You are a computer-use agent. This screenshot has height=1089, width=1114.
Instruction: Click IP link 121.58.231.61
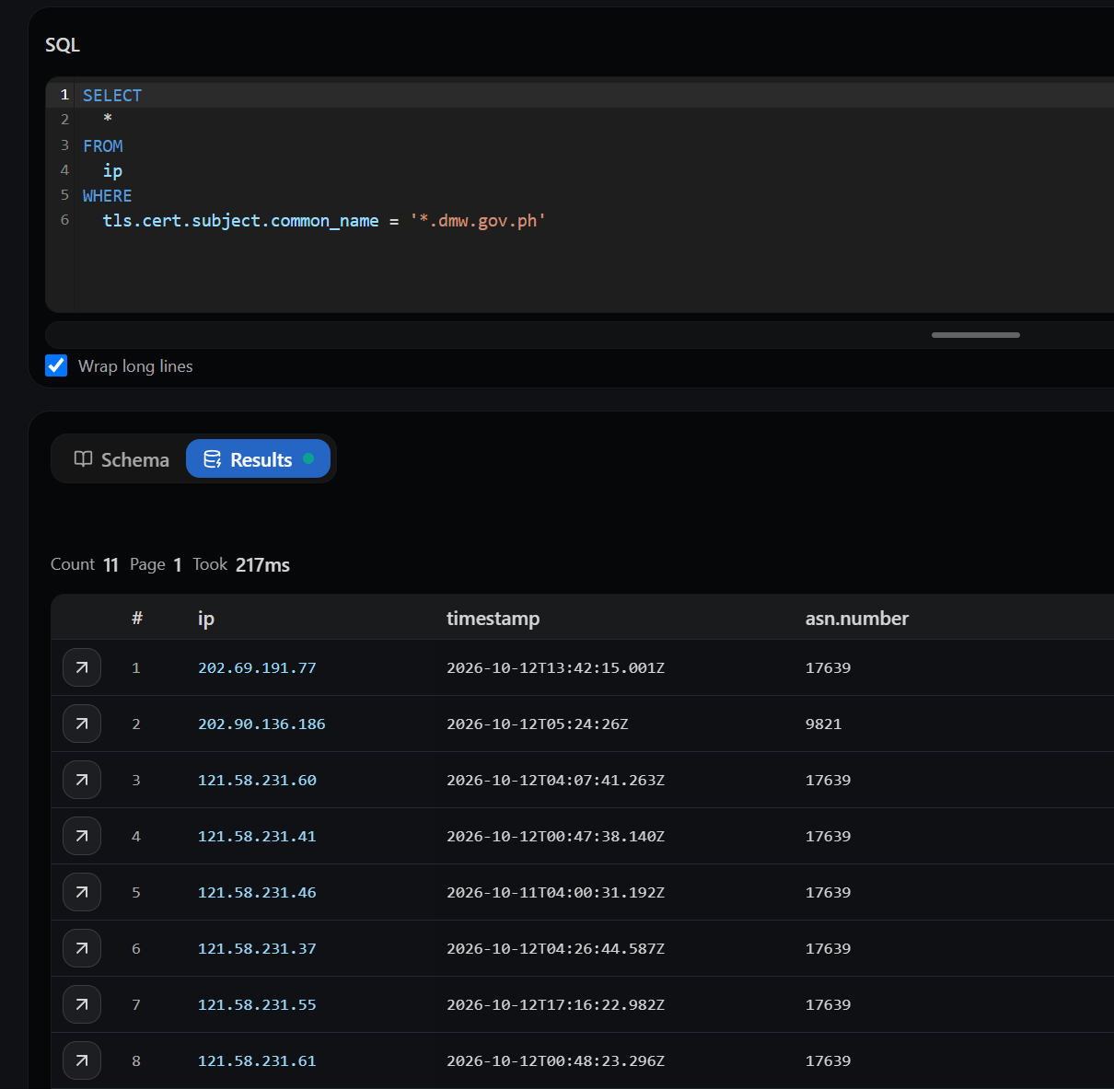(257, 1061)
